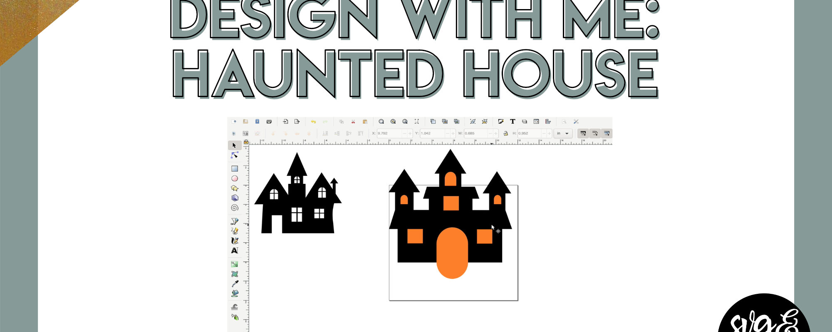Group the selected objects
832x332 pixels.
pos(473,122)
